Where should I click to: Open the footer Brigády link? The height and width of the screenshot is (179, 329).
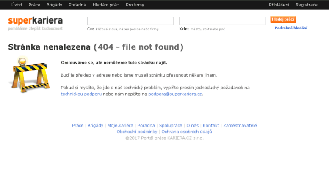pyautogui.click(x=95, y=125)
